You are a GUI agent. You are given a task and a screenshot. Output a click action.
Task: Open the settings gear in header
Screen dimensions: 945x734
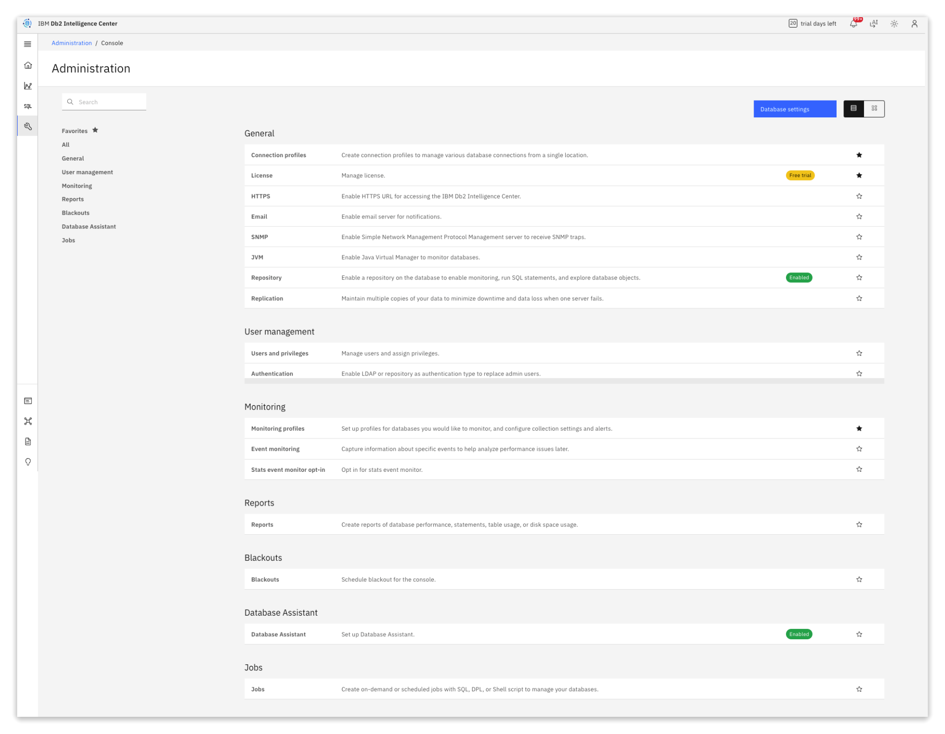click(x=894, y=24)
